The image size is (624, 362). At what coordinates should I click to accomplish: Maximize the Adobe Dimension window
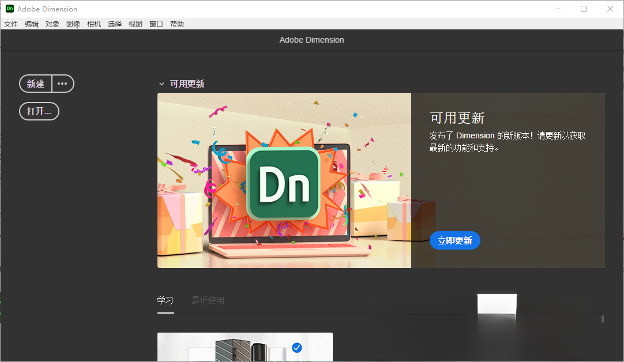[584, 9]
